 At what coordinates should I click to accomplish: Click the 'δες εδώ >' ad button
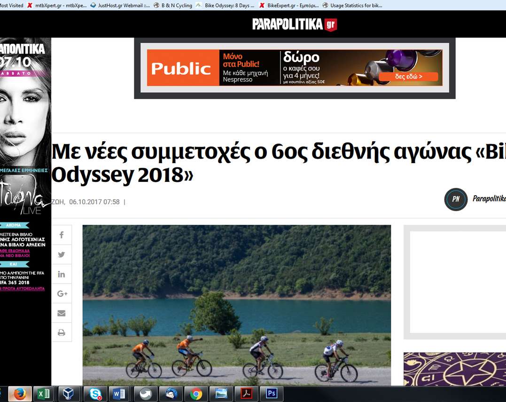(x=408, y=77)
